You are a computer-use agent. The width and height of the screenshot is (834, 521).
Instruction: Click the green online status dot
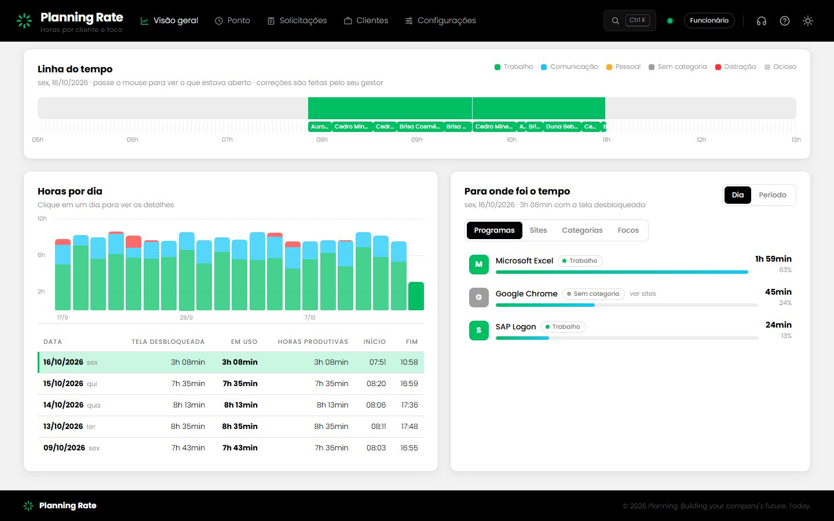(670, 21)
